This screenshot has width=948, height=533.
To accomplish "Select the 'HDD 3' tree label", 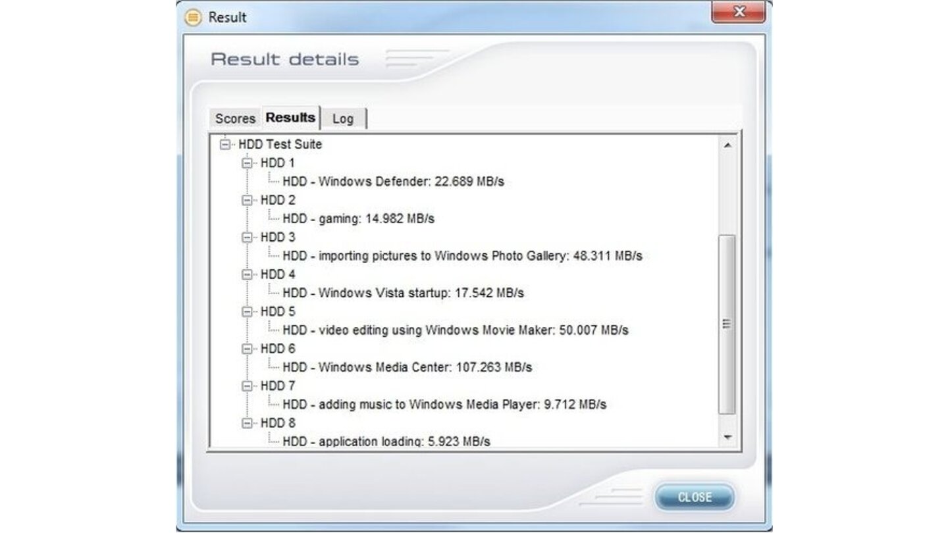I will [x=278, y=237].
